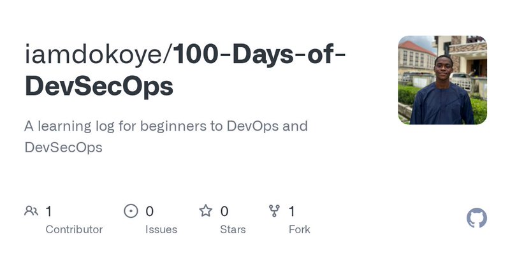Click the star icon above Stars
The image size is (510, 267).
[205, 211]
